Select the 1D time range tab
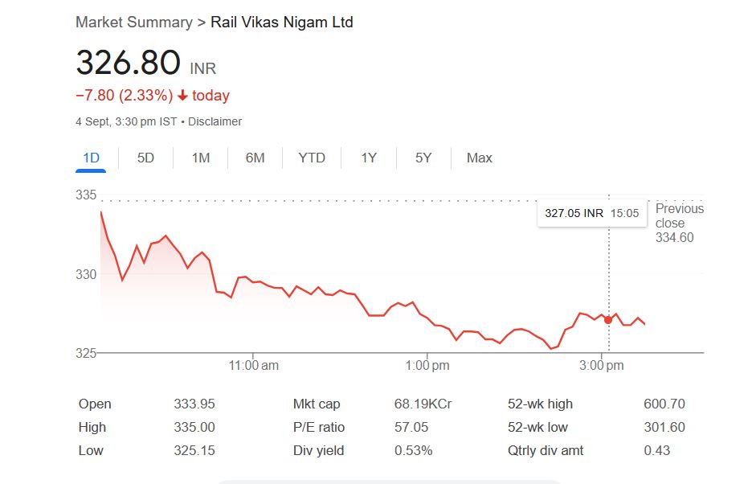Viewport: 748px width, 484px height. tap(91, 158)
